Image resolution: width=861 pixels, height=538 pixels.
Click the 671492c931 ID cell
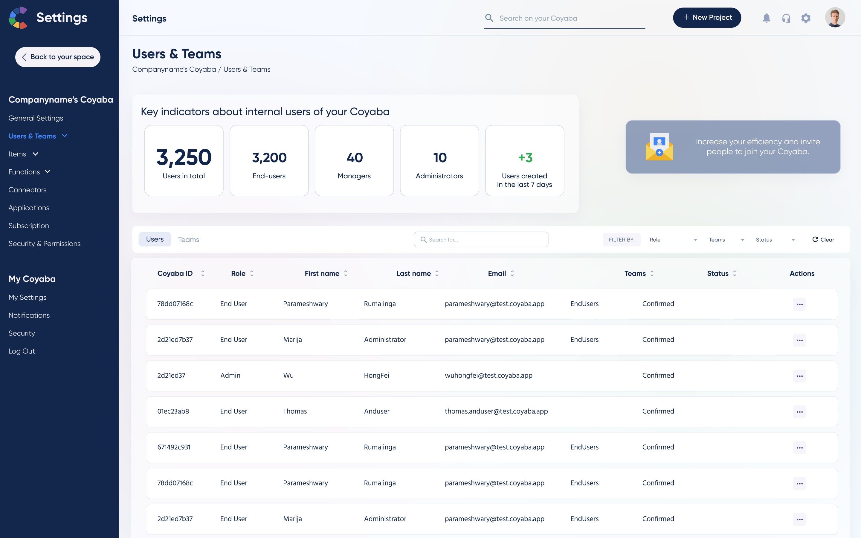[x=174, y=447]
